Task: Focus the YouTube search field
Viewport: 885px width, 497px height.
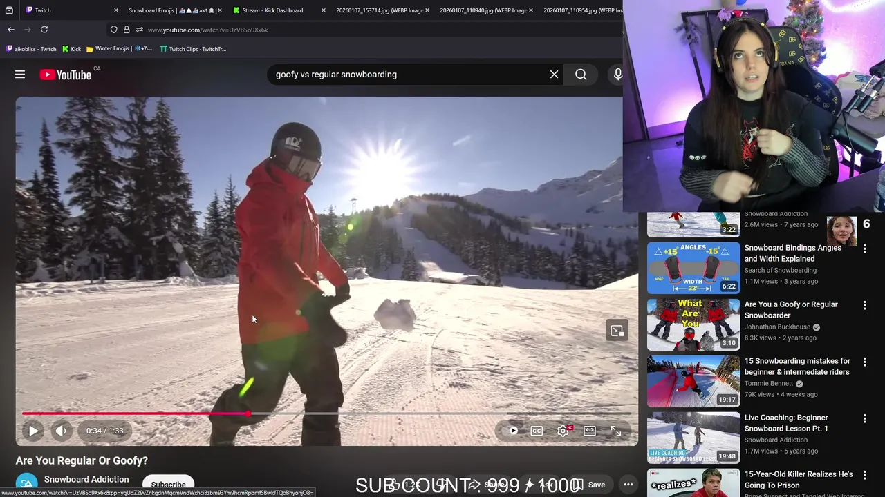Action: point(408,75)
